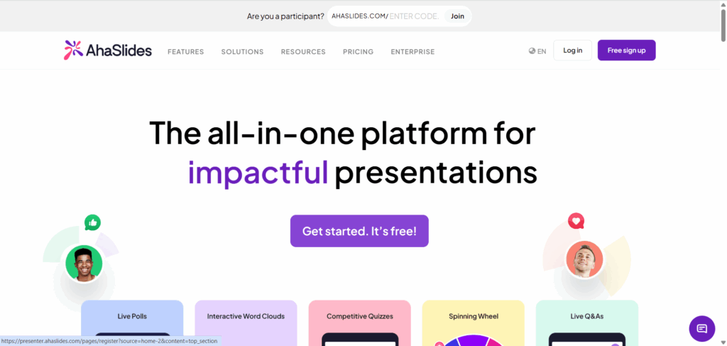Click the globe language icon
Image resolution: width=727 pixels, height=346 pixels.
coord(532,51)
